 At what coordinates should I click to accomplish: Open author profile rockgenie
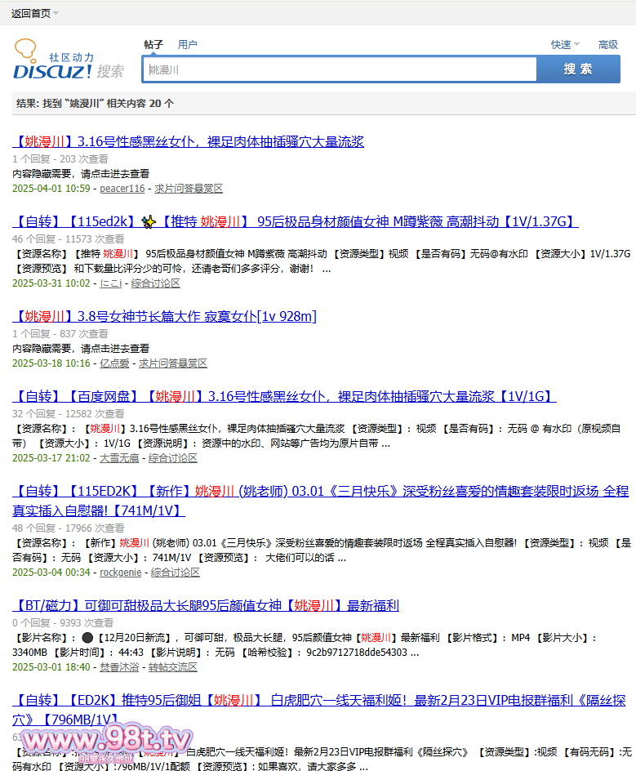point(121,573)
